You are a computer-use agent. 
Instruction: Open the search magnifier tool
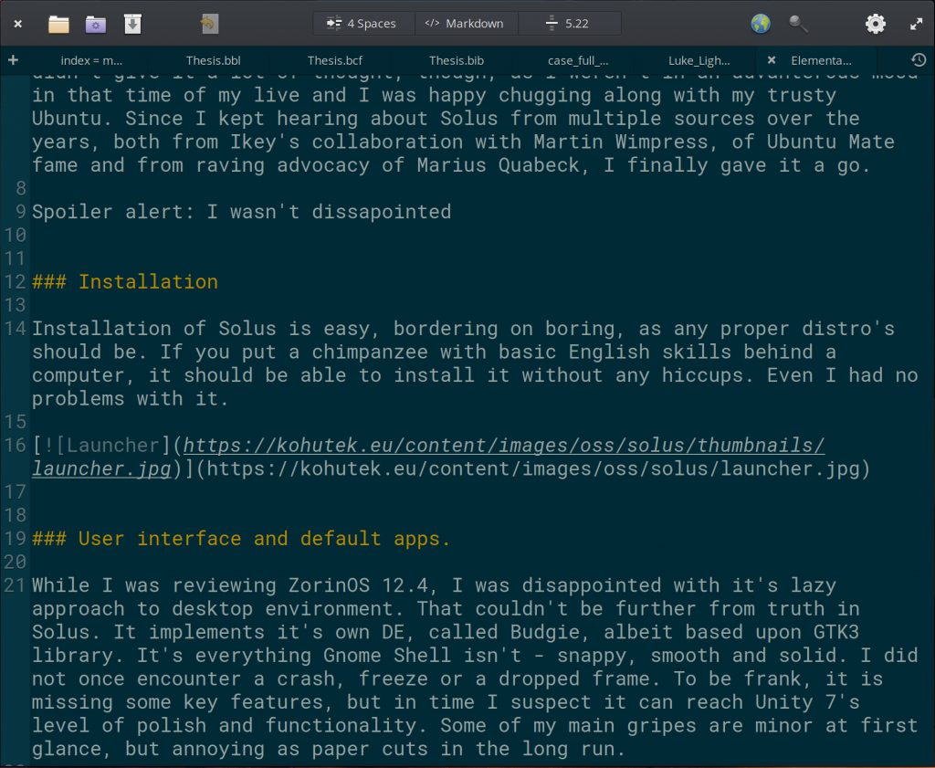[798, 24]
